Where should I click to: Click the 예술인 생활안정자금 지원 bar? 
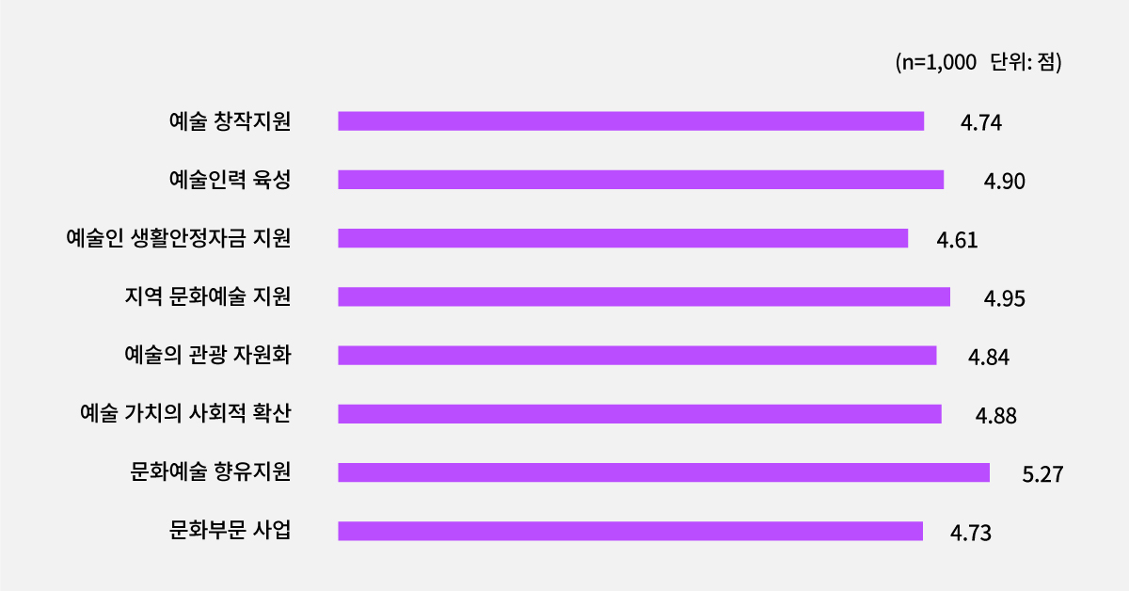click(x=623, y=238)
